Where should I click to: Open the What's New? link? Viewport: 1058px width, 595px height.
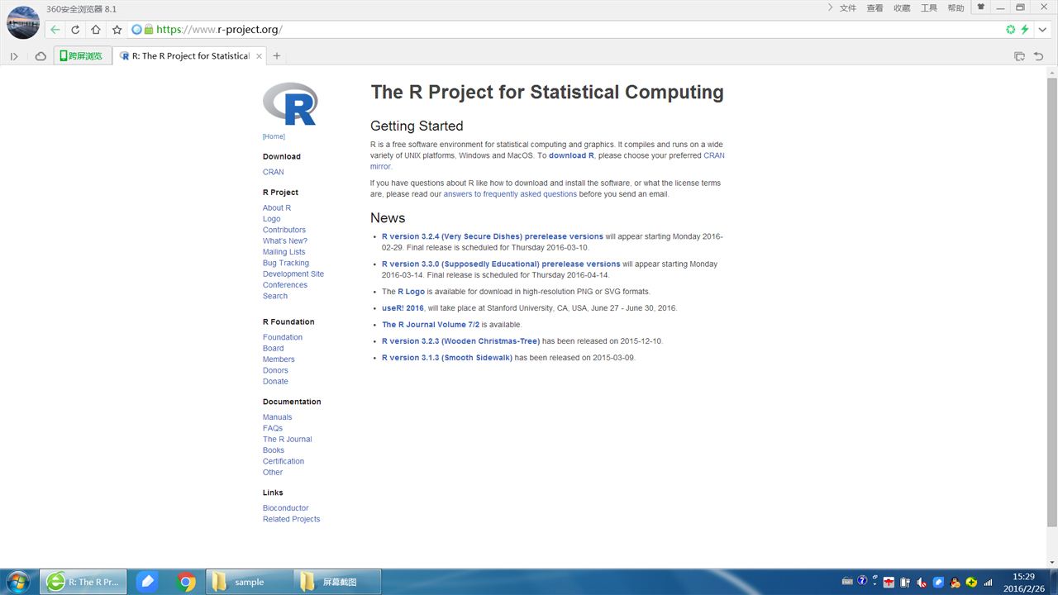point(285,241)
